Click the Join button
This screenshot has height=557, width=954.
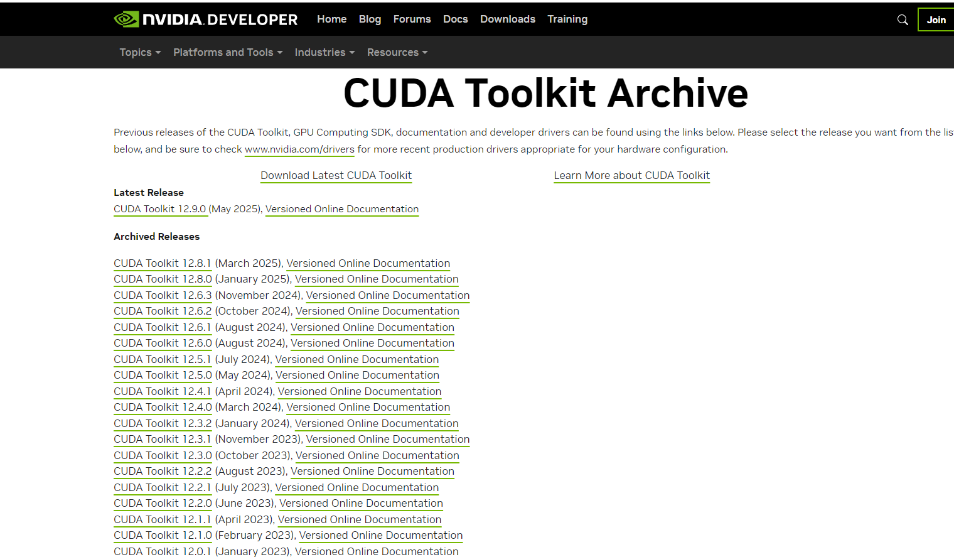tap(936, 19)
